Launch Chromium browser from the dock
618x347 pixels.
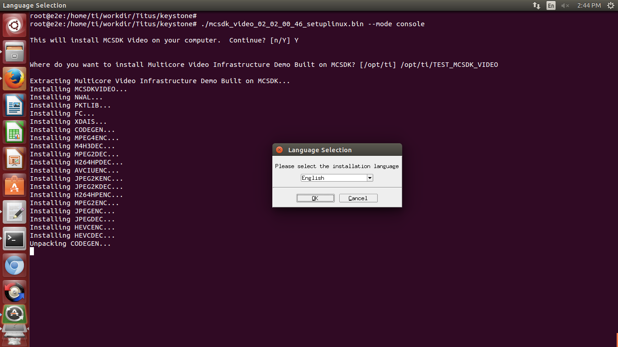pyautogui.click(x=14, y=265)
